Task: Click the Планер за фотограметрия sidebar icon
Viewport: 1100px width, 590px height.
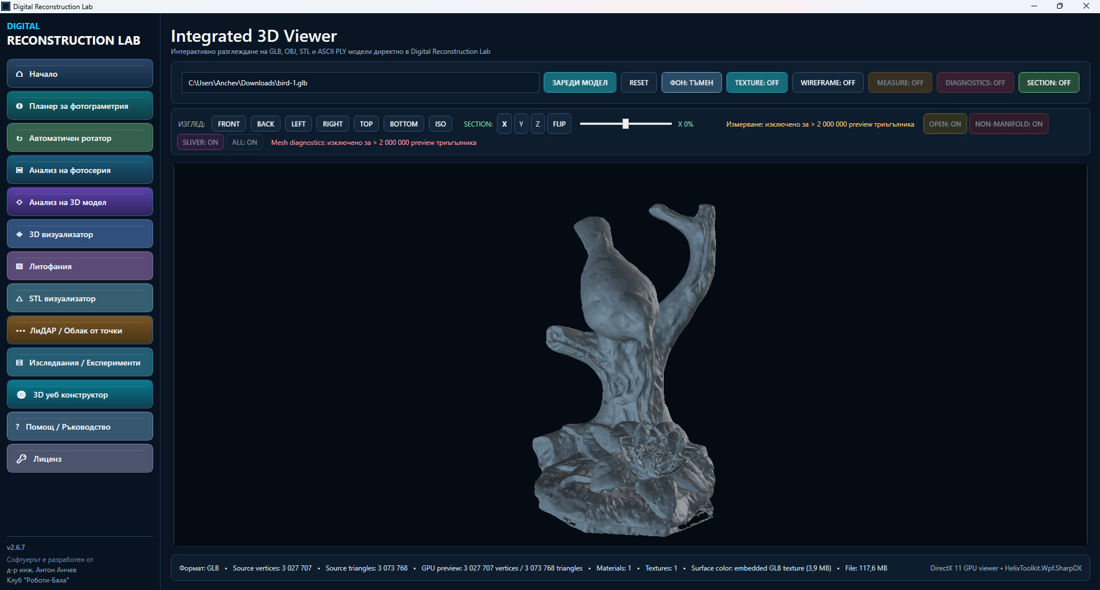Action: (19, 106)
